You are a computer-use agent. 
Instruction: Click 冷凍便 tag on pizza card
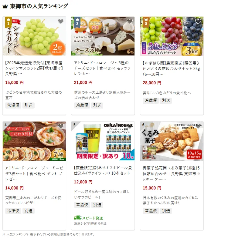13,211
